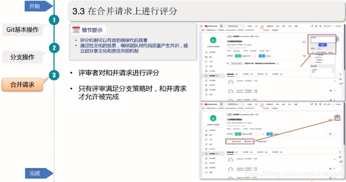Expand second jackyzhou review record in upper screenshot
The width and height of the screenshot is (346, 182).
tap(335, 91)
